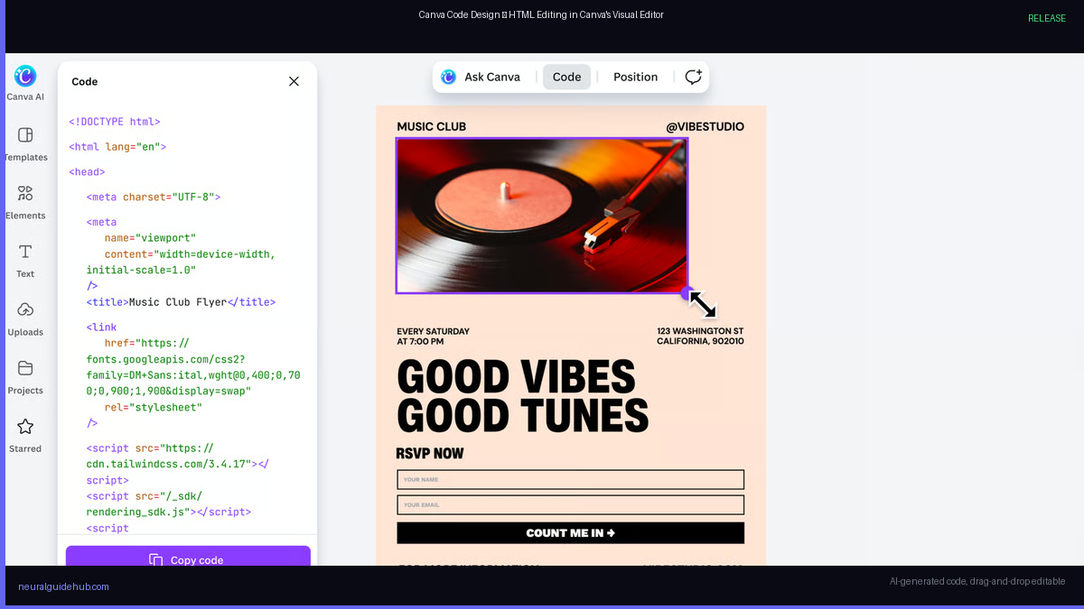The height and width of the screenshot is (609, 1084).
Task: Open the Uploads cloud icon
Action: pos(25,309)
